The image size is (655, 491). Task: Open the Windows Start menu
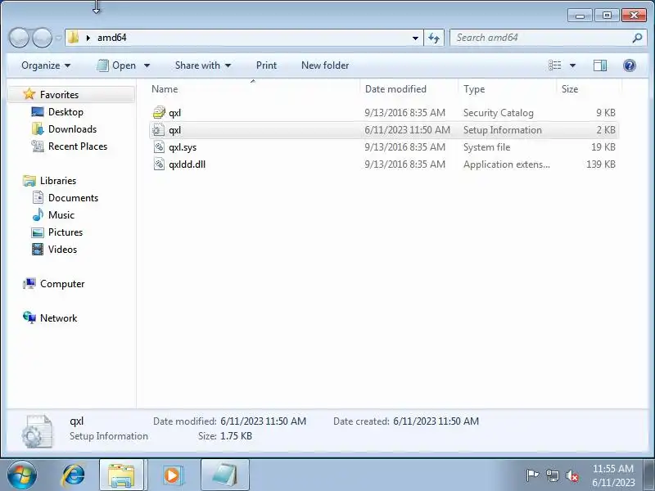coord(22,475)
